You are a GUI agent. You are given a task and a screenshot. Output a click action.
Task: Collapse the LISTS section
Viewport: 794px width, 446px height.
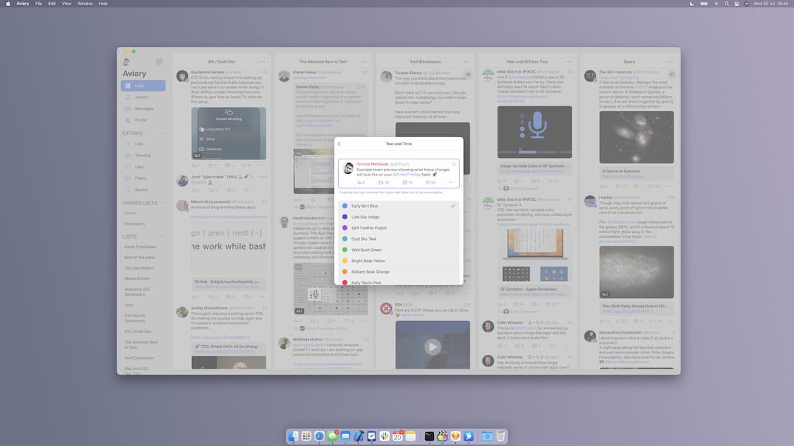tap(162, 236)
